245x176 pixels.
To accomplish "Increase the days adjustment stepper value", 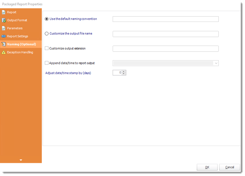I will pos(124,72).
